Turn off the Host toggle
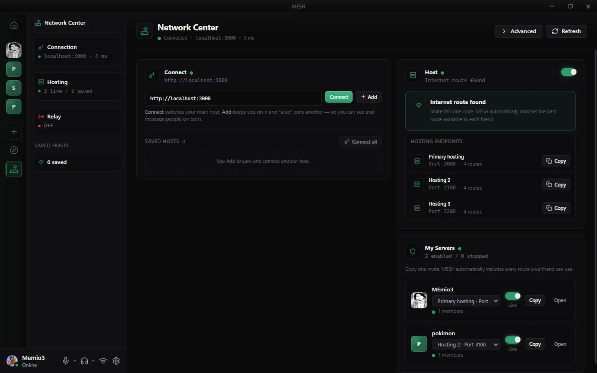The image size is (597, 373). [569, 72]
